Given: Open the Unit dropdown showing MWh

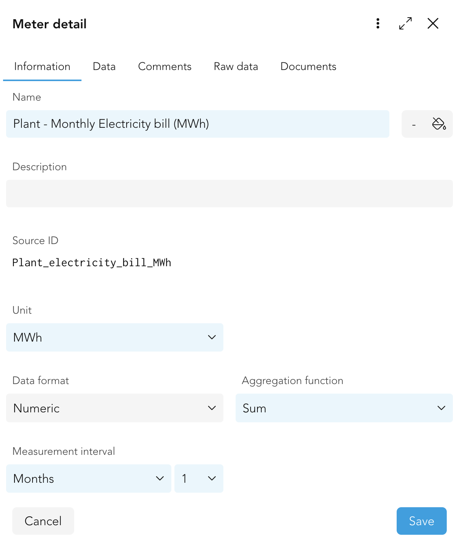Looking at the screenshot, I should click(x=115, y=337).
